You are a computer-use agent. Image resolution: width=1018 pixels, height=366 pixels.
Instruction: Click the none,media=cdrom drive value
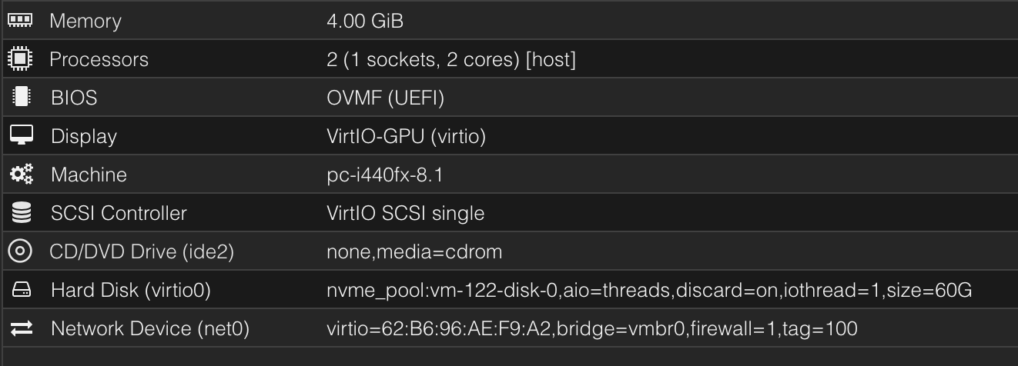coord(414,251)
